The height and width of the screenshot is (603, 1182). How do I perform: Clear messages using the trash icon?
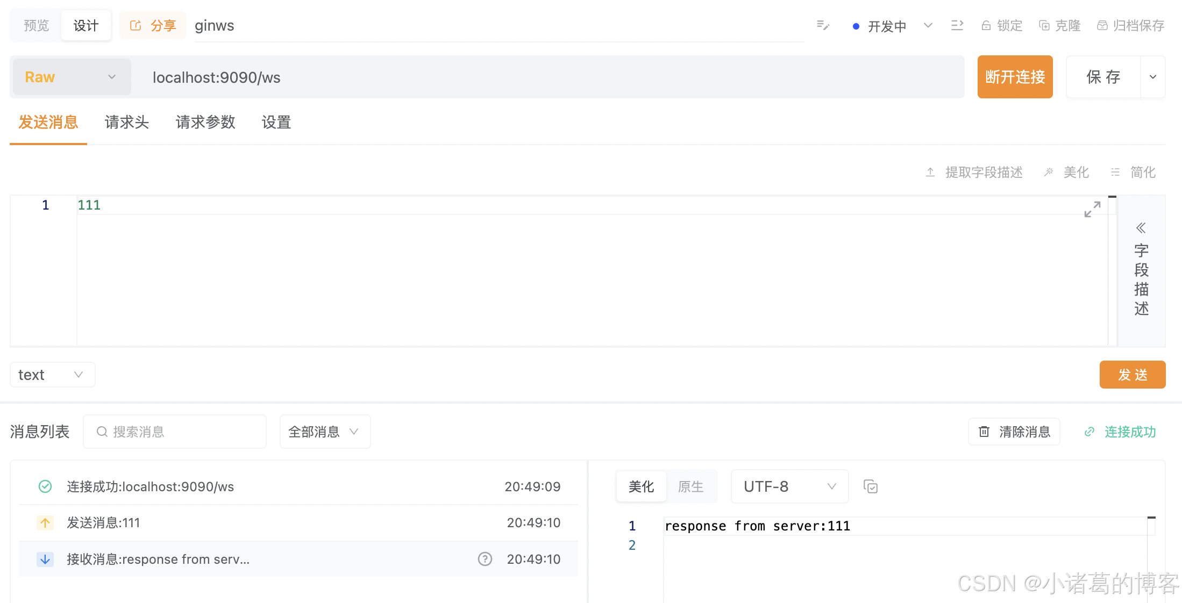click(984, 432)
